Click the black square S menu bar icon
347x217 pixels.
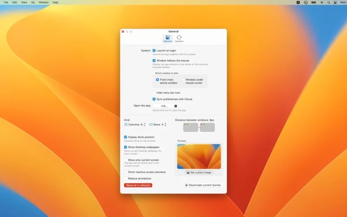point(298,3)
